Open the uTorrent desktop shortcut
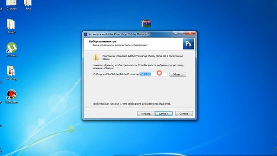The height and width of the screenshot is (156, 277). [12, 49]
